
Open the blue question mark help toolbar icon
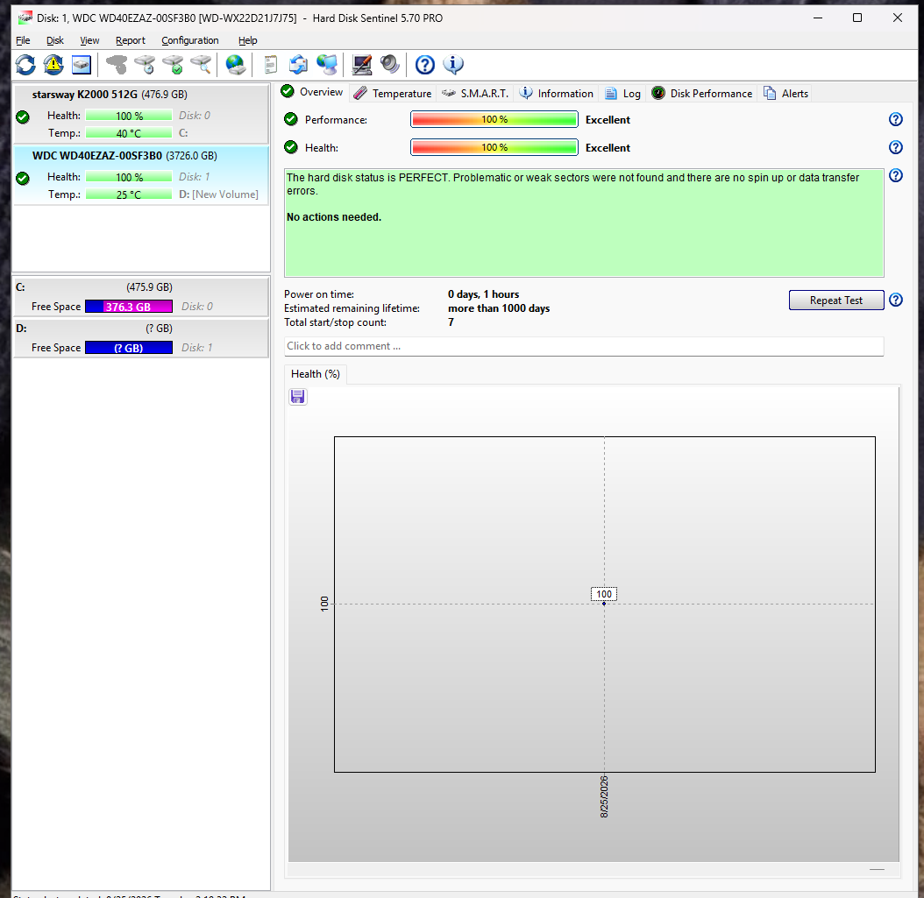(425, 65)
